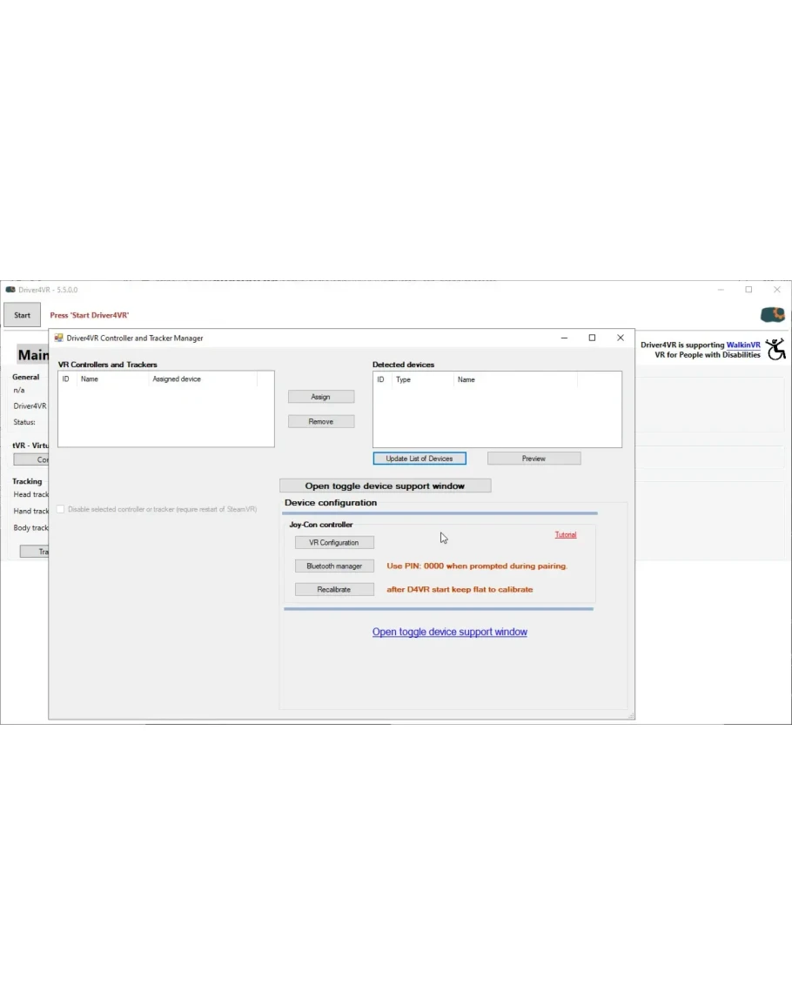Open Joy-Con VR Configuration
The image size is (792, 1005).
334,542
